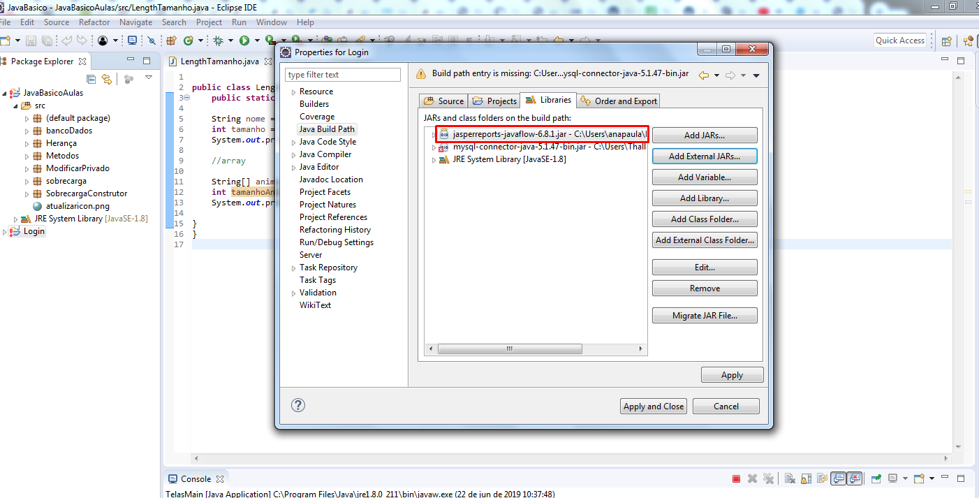Close the Package Explorer tab
979x498 pixels.
click(82, 61)
